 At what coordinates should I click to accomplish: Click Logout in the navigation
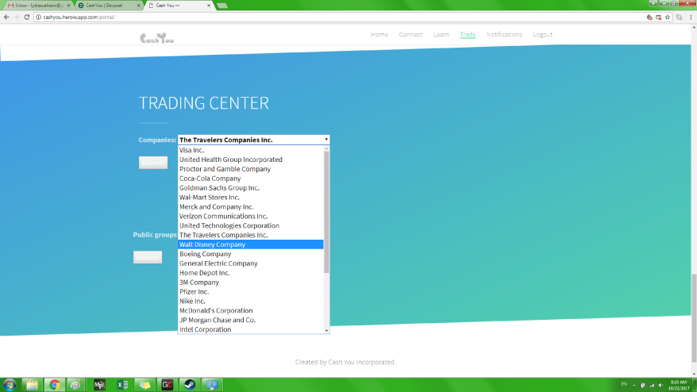543,35
